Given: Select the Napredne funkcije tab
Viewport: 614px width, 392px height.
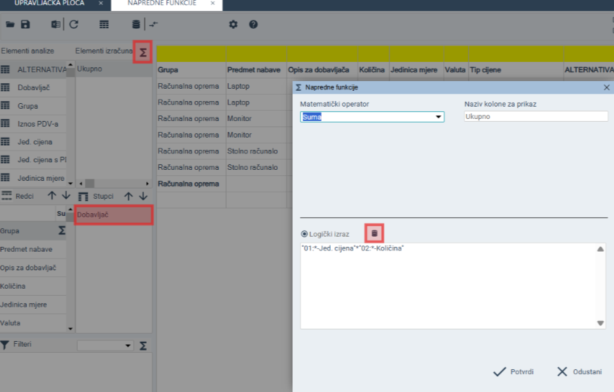Looking at the screenshot, I should coord(161,3).
